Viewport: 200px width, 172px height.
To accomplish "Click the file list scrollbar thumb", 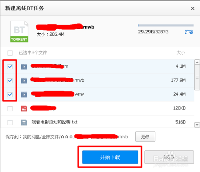I will click(197, 77).
